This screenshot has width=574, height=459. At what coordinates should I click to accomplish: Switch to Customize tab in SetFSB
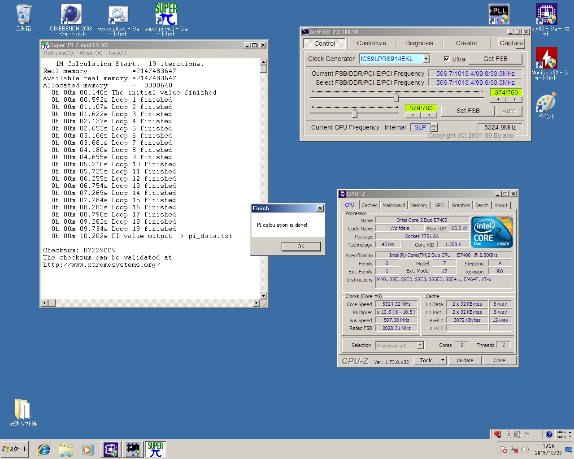(x=371, y=43)
